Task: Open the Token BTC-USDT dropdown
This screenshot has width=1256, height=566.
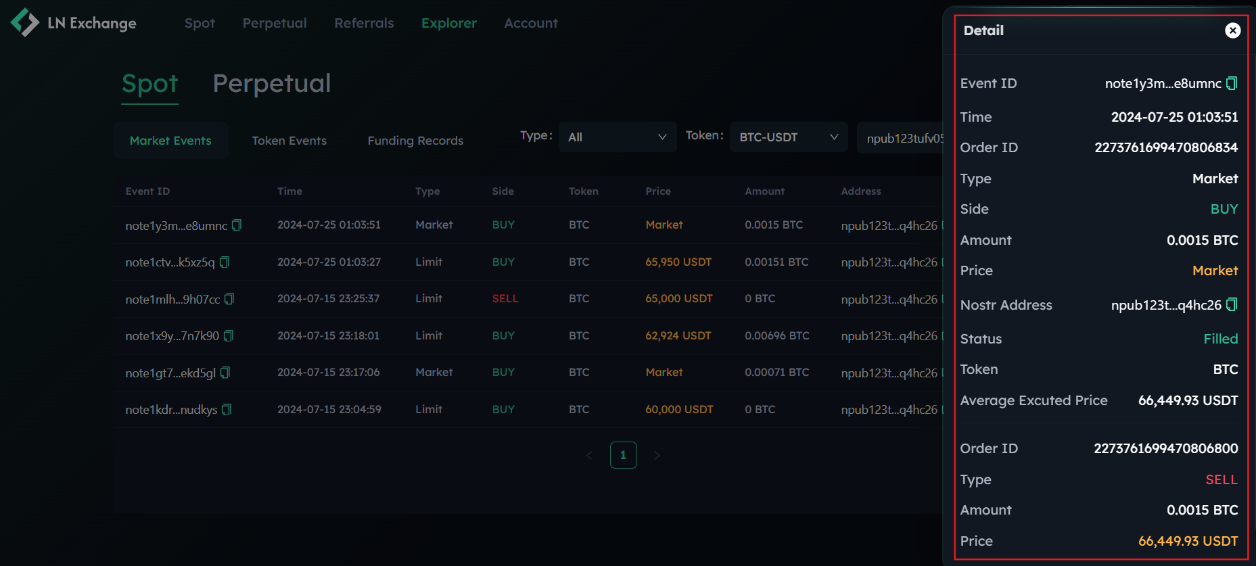Action: tap(788, 137)
